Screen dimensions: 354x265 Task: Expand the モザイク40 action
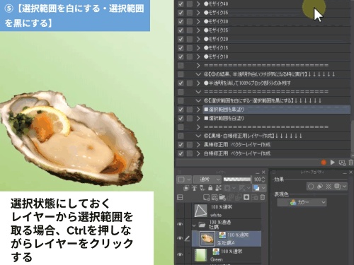click(198, 4)
